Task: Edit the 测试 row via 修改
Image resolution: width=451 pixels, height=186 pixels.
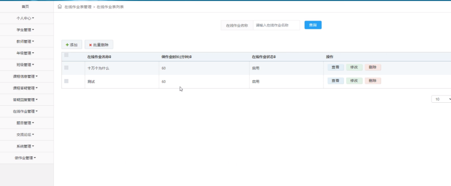Action: tap(354, 81)
